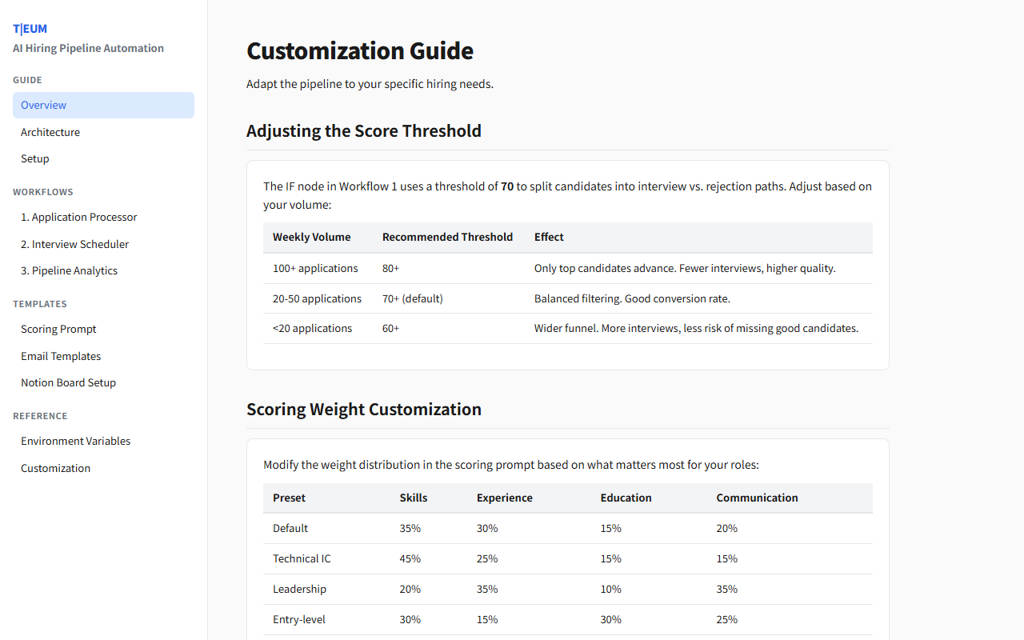Open the Email Templates page

[61, 355]
